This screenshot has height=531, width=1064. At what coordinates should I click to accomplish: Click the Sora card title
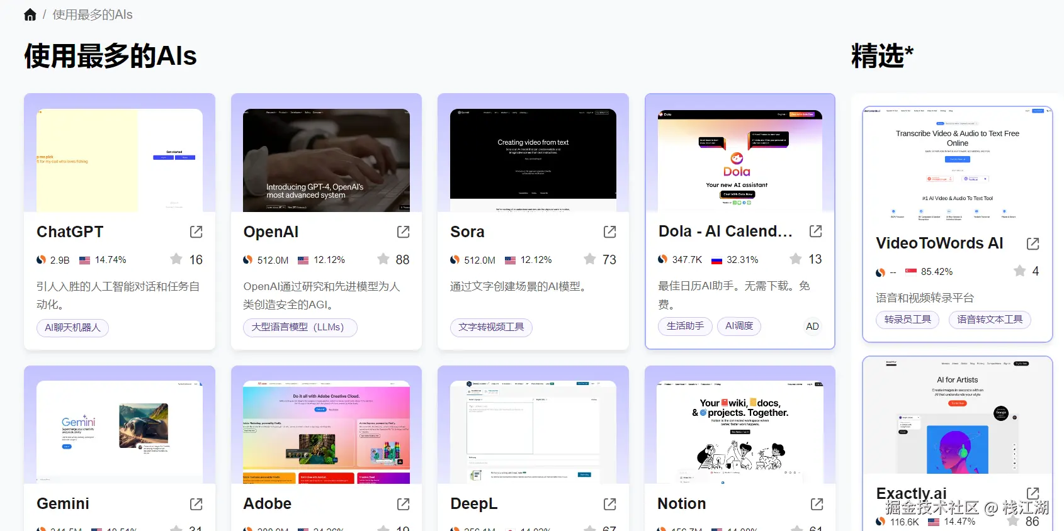(467, 232)
